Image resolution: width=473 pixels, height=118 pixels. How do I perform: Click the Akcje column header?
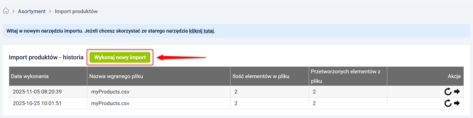(454, 76)
